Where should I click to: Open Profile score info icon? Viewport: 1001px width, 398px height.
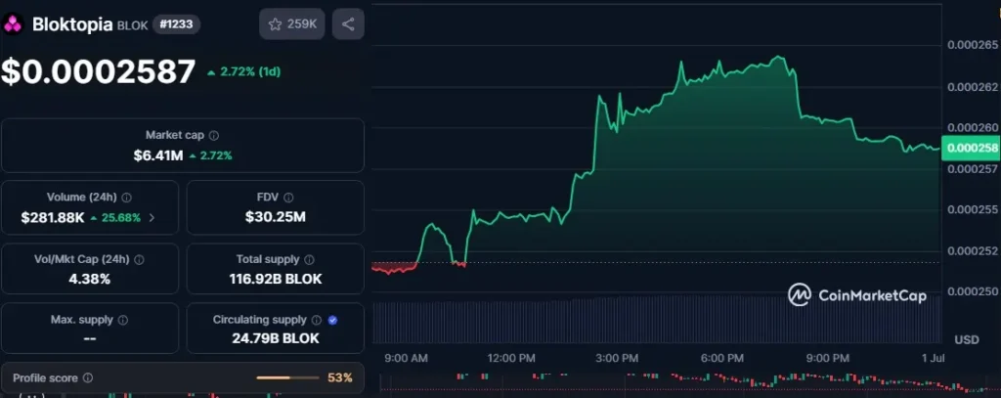click(88, 377)
